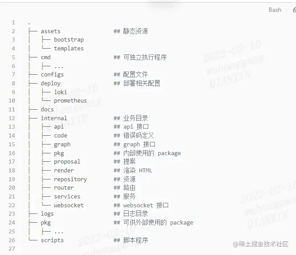This screenshot has height=255, width=296.
Task: Click comment '## 错误码定义'
Action: tap(134, 136)
